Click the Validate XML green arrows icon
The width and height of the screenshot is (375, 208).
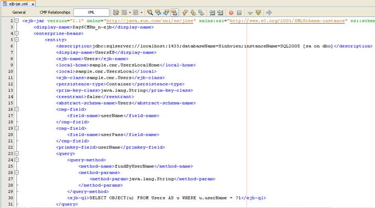click(258, 13)
